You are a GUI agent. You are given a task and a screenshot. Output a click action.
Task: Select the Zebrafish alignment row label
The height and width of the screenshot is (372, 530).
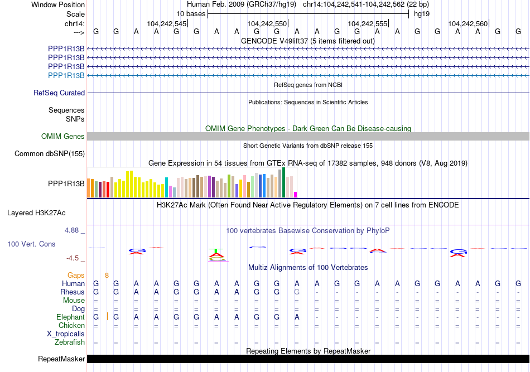tap(70, 342)
